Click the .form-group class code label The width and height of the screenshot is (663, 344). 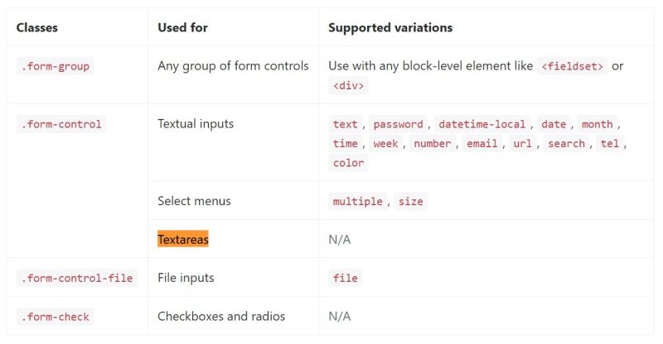click(x=54, y=67)
